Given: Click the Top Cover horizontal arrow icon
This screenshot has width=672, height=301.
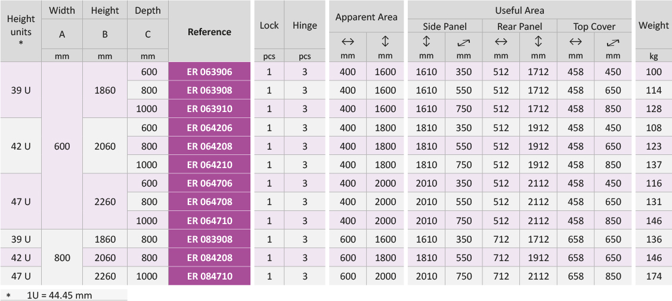Looking at the screenshot, I should tap(575, 42).
